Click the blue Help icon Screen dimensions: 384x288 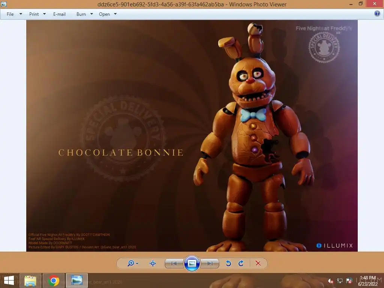pyautogui.click(x=377, y=13)
